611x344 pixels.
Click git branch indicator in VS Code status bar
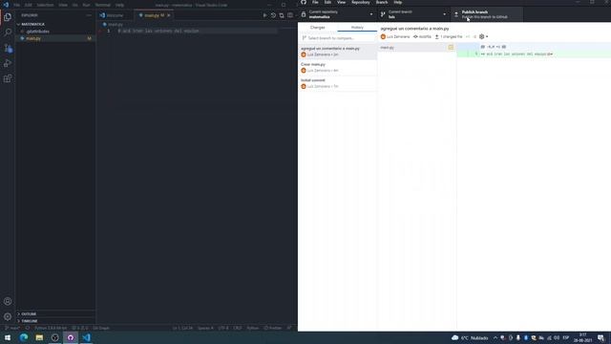point(12,328)
